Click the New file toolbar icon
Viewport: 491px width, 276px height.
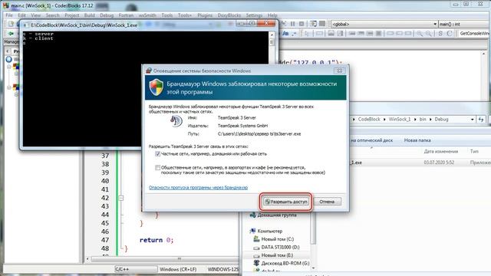(11, 24)
